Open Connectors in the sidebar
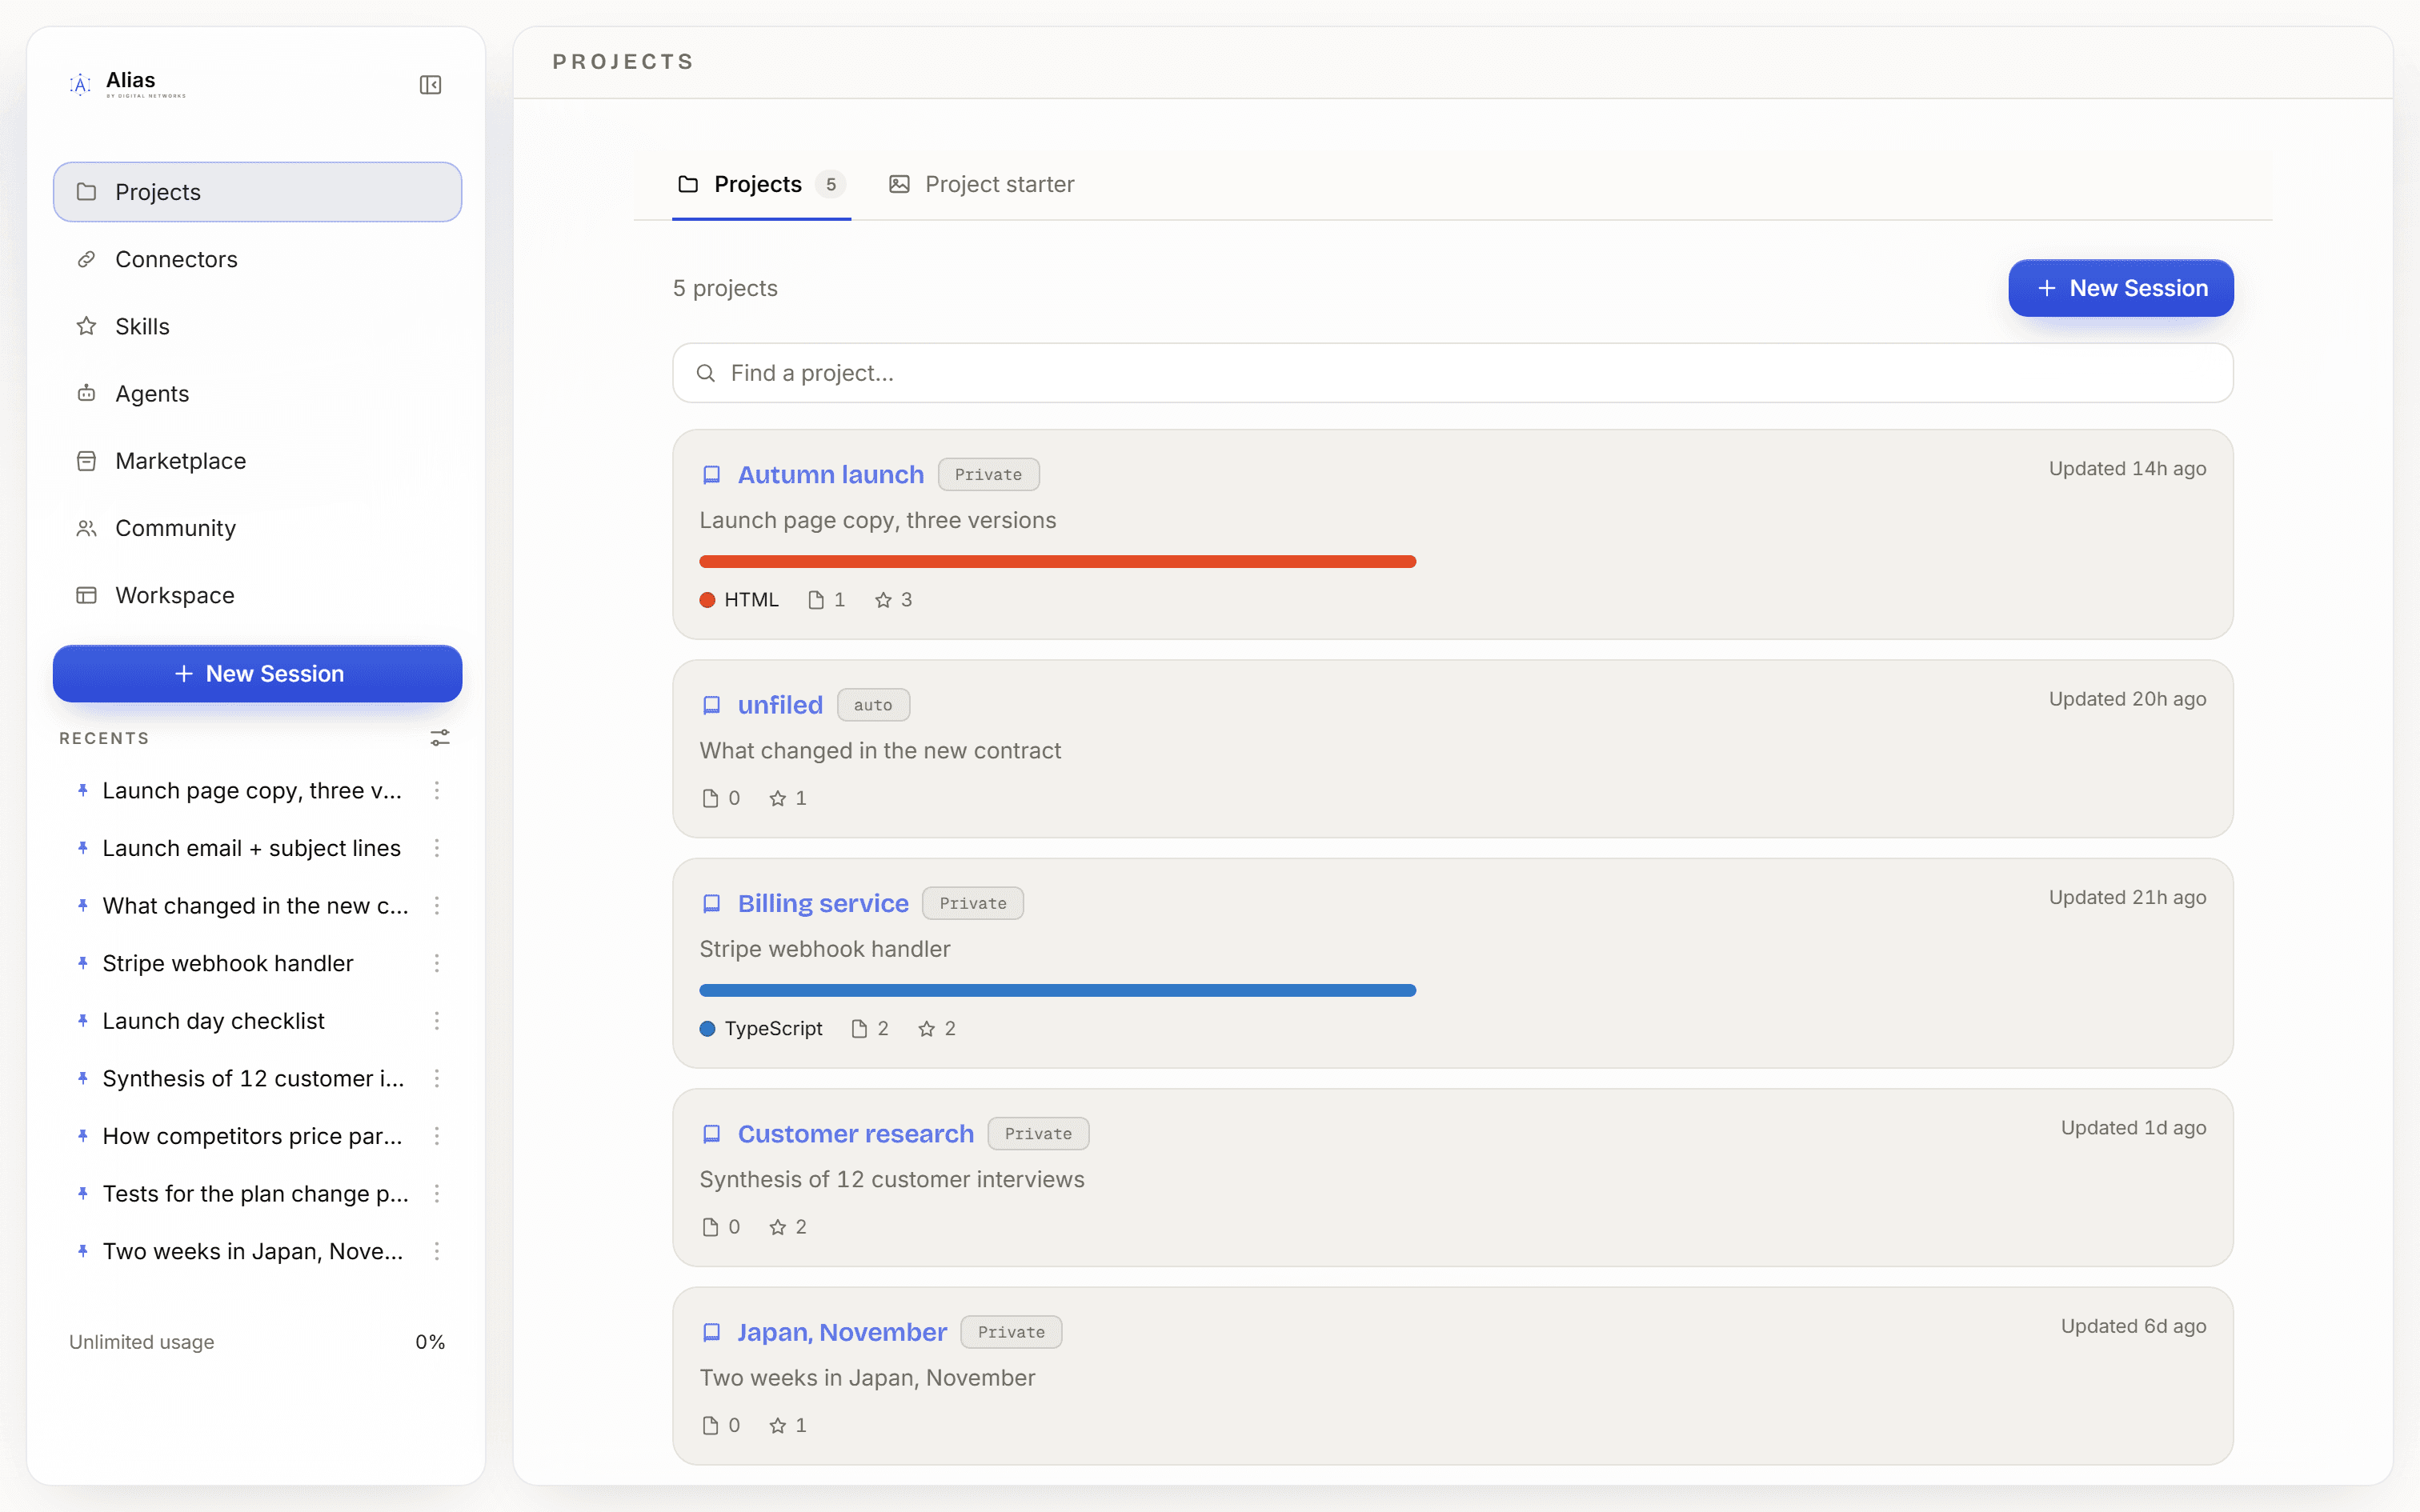The width and height of the screenshot is (2420, 1512). [x=257, y=259]
